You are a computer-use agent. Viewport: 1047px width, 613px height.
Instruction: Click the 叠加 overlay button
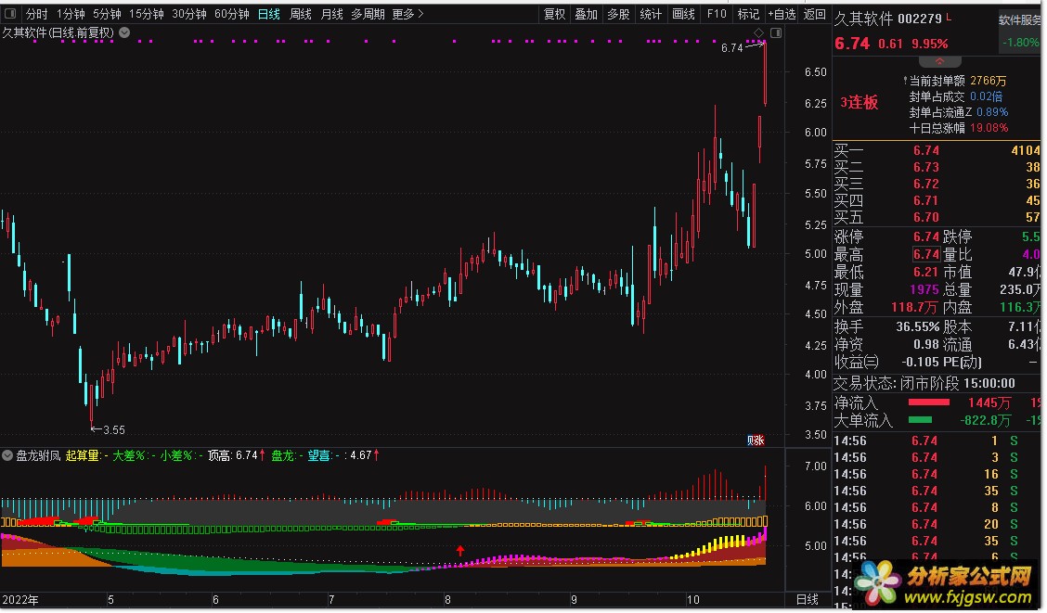tap(587, 14)
